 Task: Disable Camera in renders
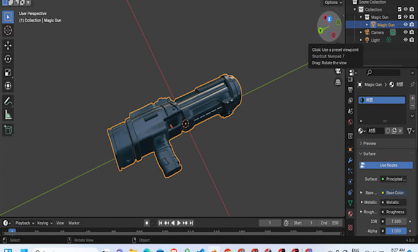click(412, 32)
